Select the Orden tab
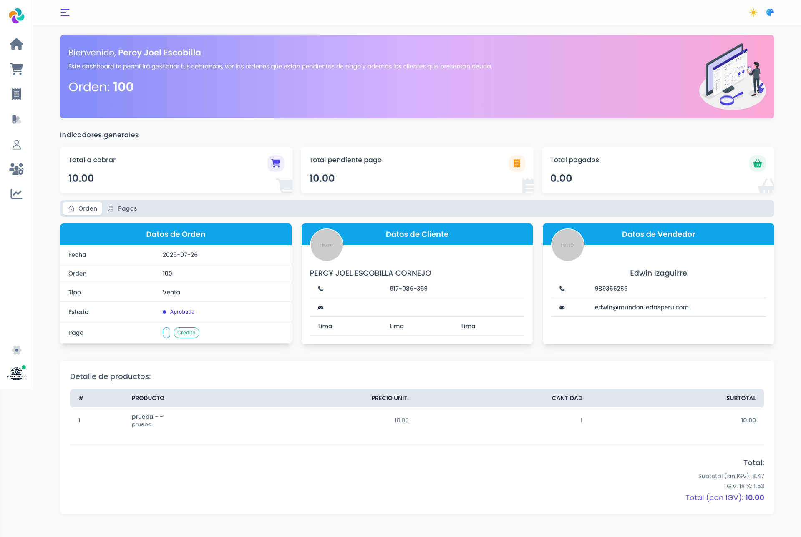801x537 pixels. [x=83, y=208]
